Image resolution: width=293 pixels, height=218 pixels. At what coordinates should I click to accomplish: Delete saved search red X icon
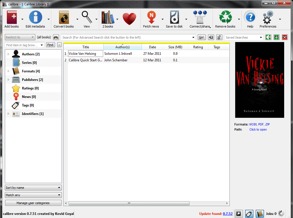(x=285, y=37)
